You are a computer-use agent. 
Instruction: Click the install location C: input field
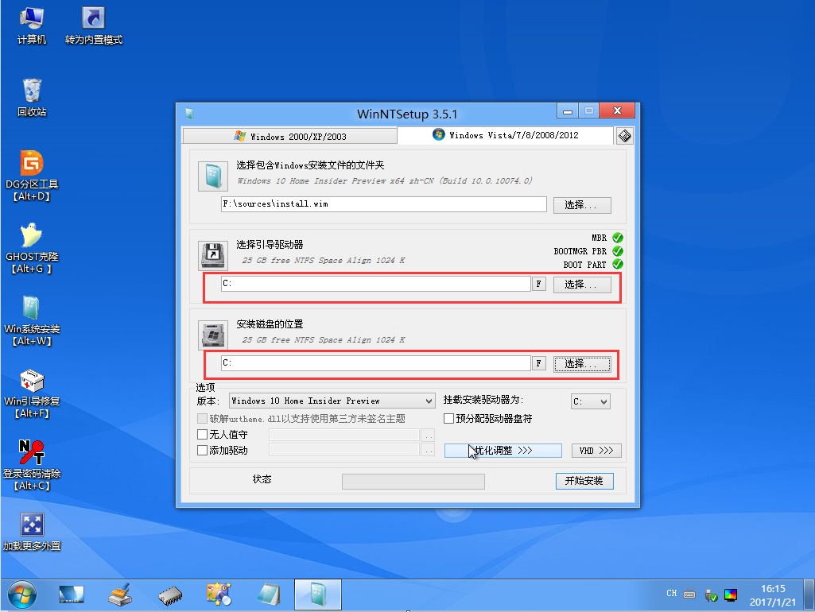[376, 363]
